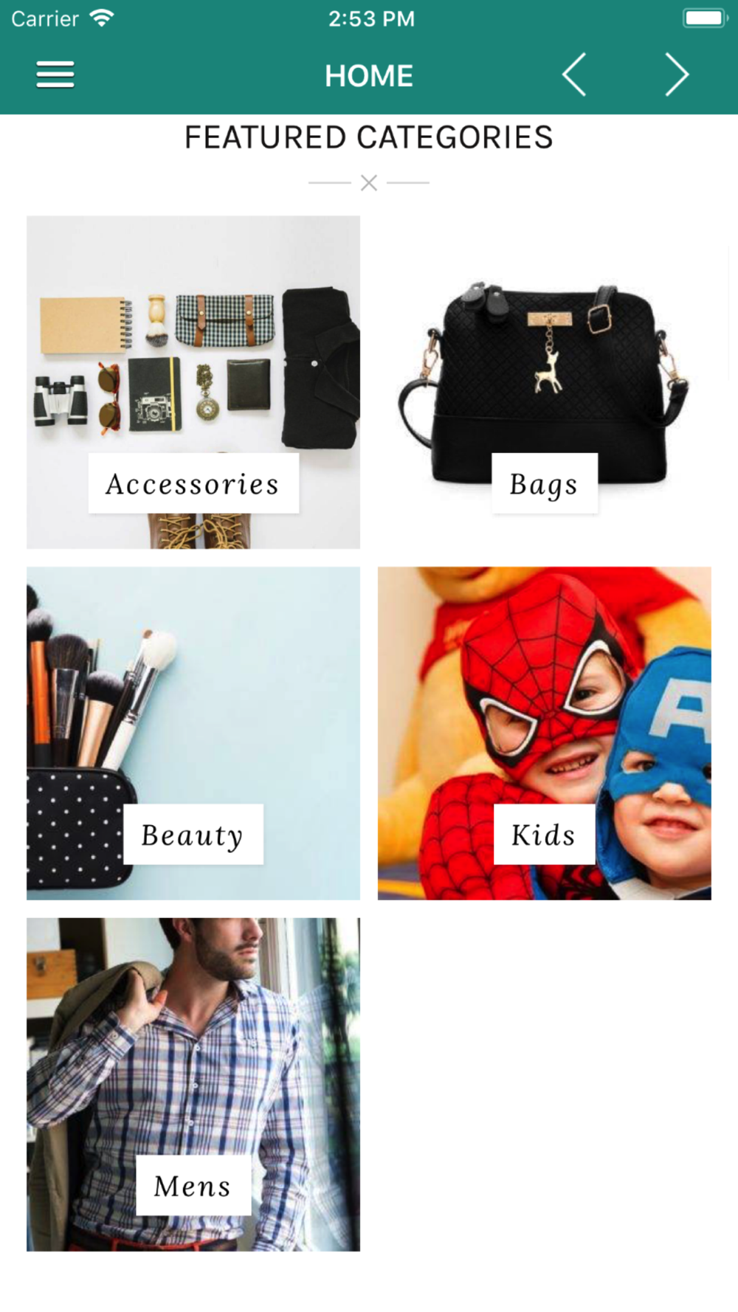This screenshot has height=1312, width=738.
Task: Click the Featured Categories heading
Action: pyautogui.click(x=369, y=137)
